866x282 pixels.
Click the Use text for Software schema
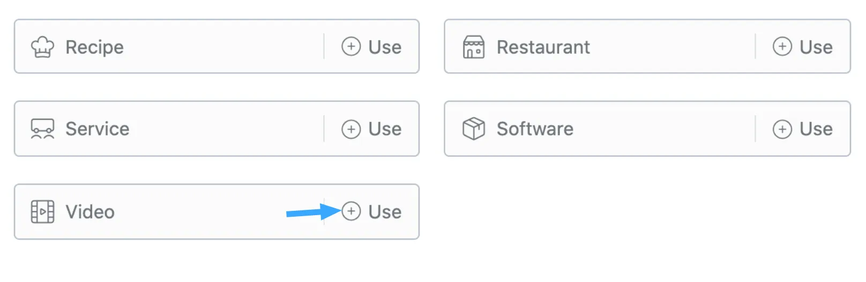816,129
